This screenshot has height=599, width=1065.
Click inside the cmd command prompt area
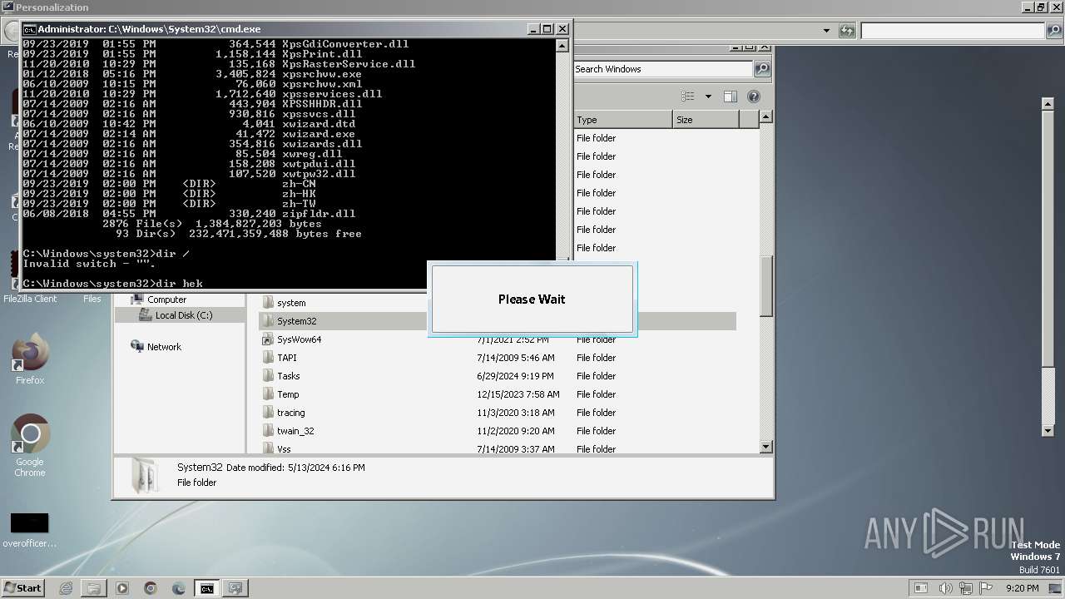[288, 163]
